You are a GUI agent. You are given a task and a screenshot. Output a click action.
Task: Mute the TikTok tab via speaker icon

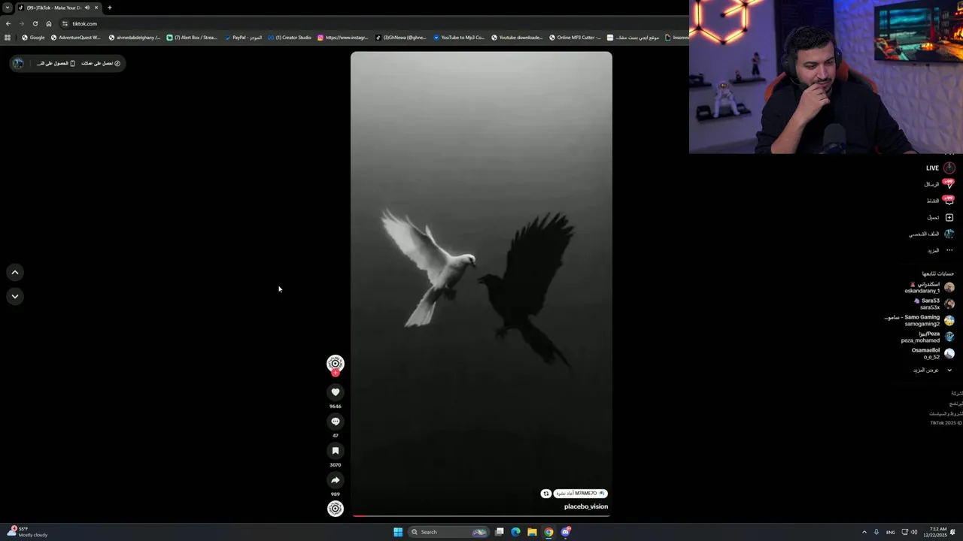(87, 8)
